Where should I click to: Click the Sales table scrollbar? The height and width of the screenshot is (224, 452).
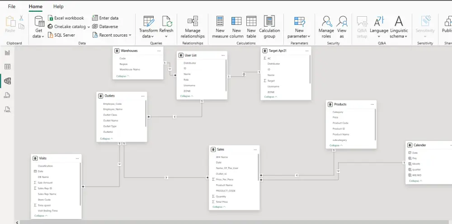point(258,167)
